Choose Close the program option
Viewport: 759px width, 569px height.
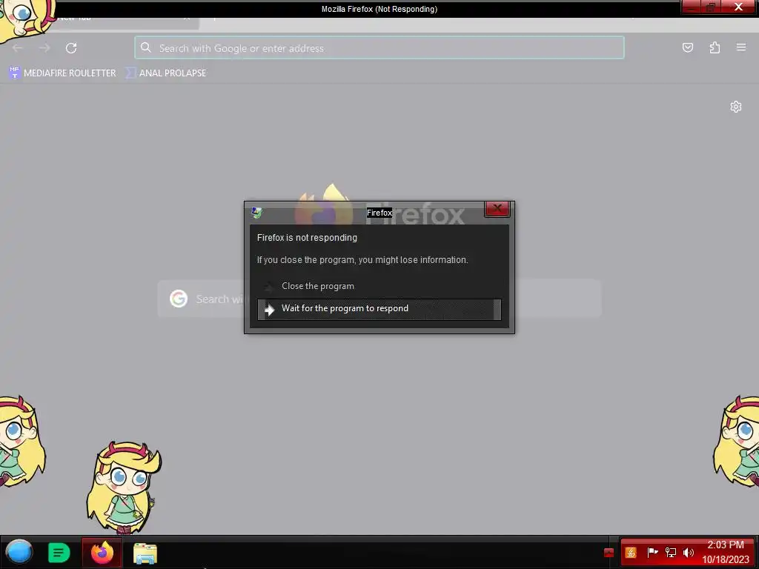point(379,286)
